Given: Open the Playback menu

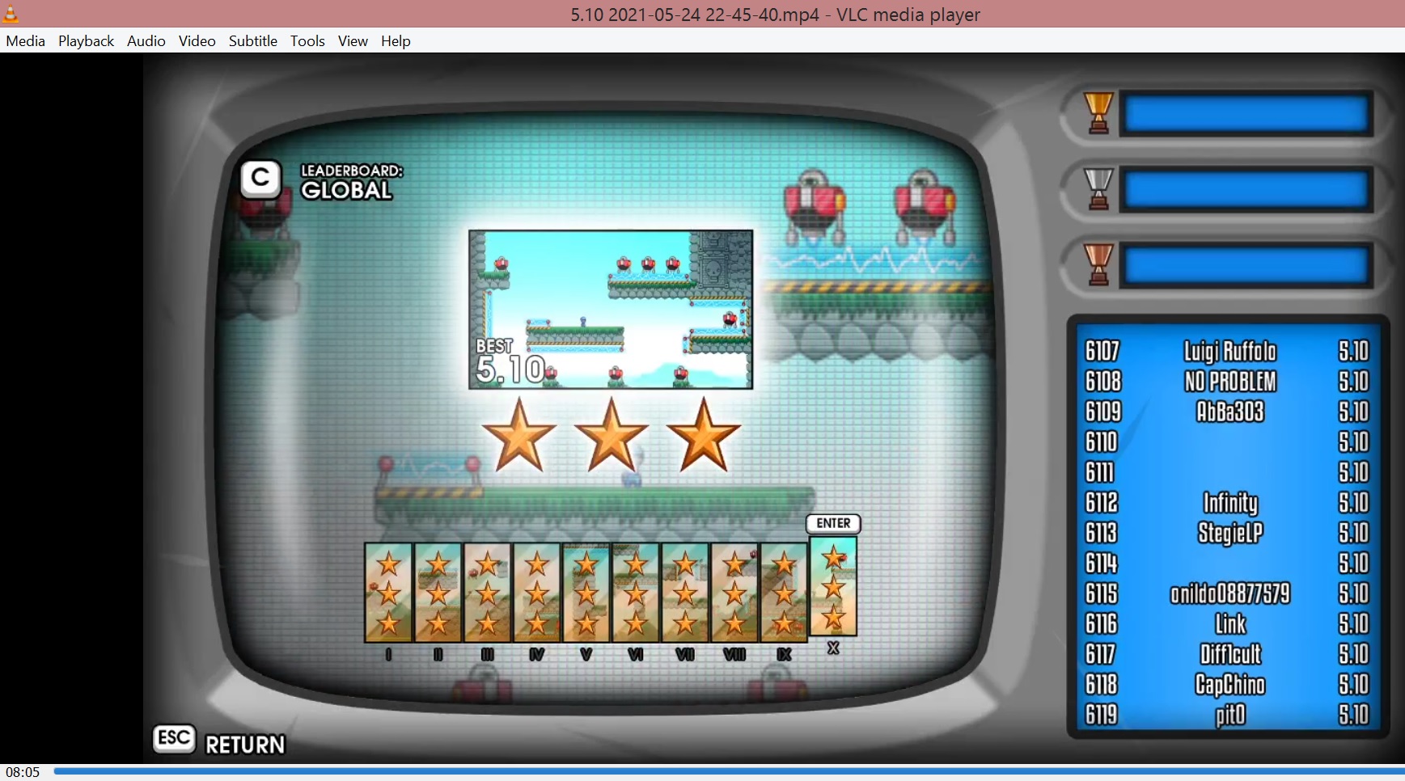Looking at the screenshot, I should click(86, 41).
